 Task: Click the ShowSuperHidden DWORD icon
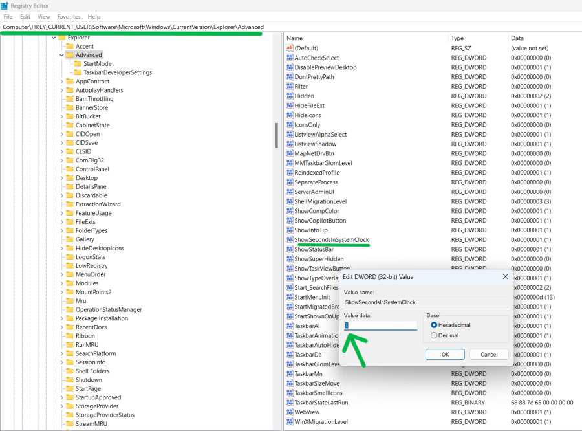click(x=290, y=259)
